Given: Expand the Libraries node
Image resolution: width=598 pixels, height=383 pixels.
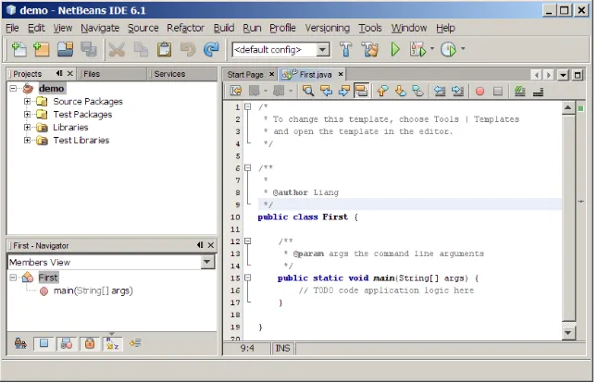Looking at the screenshot, I should click(x=27, y=128).
